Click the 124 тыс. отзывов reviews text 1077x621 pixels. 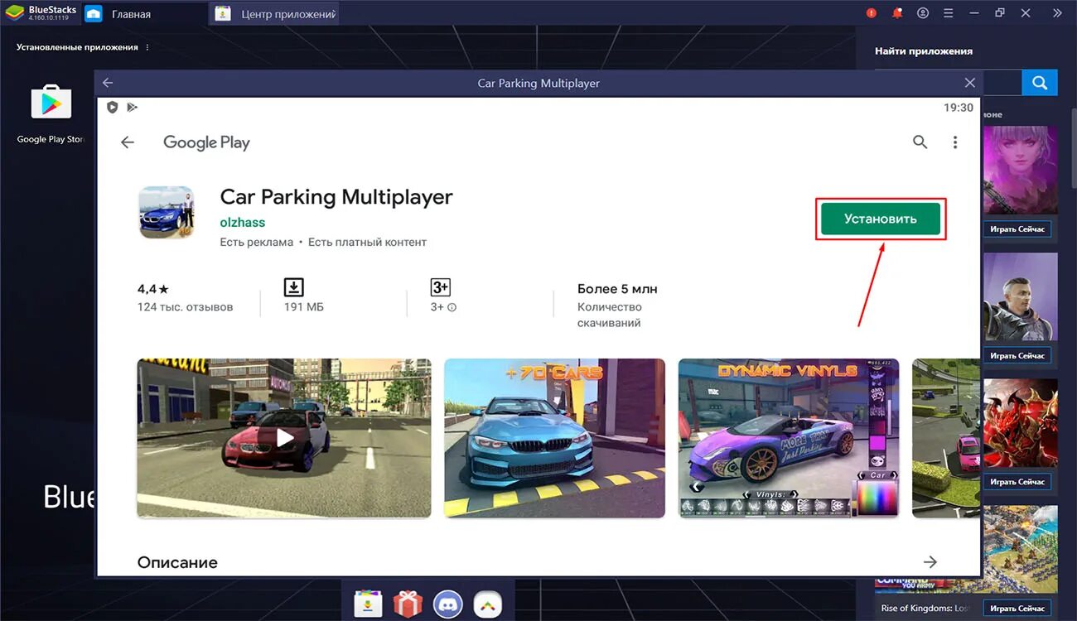(186, 307)
